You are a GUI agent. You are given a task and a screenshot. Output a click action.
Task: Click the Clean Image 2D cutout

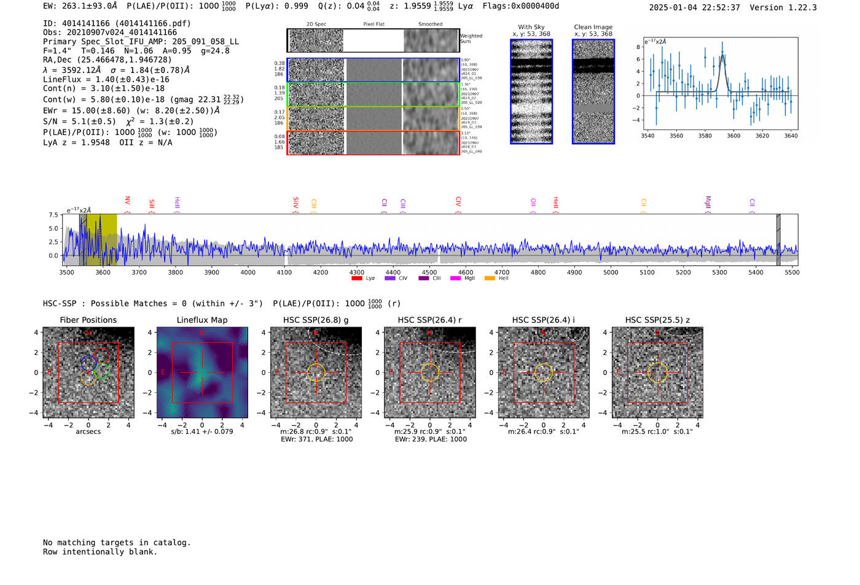(593, 91)
